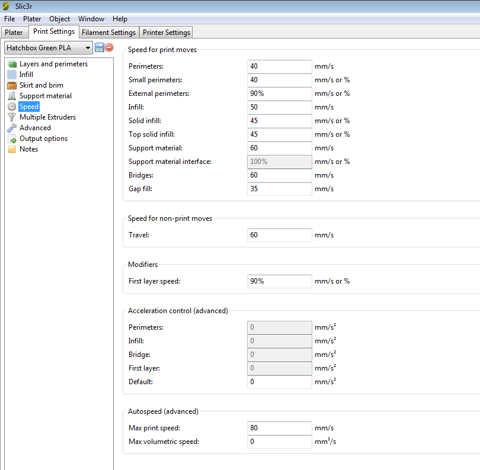Click the acceleration Bridge field
Image resolution: width=480 pixels, height=470 pixels.
point(280,355)
